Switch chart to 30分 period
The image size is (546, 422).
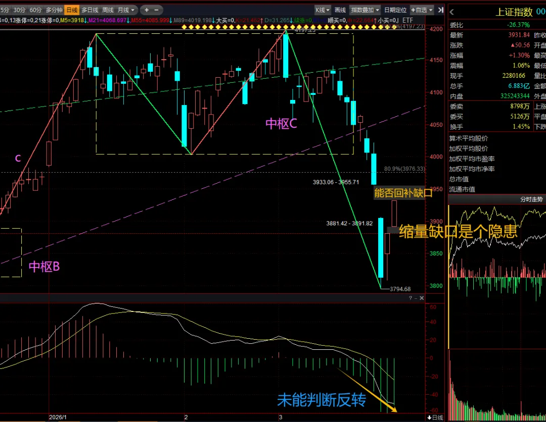click(19, 10)
